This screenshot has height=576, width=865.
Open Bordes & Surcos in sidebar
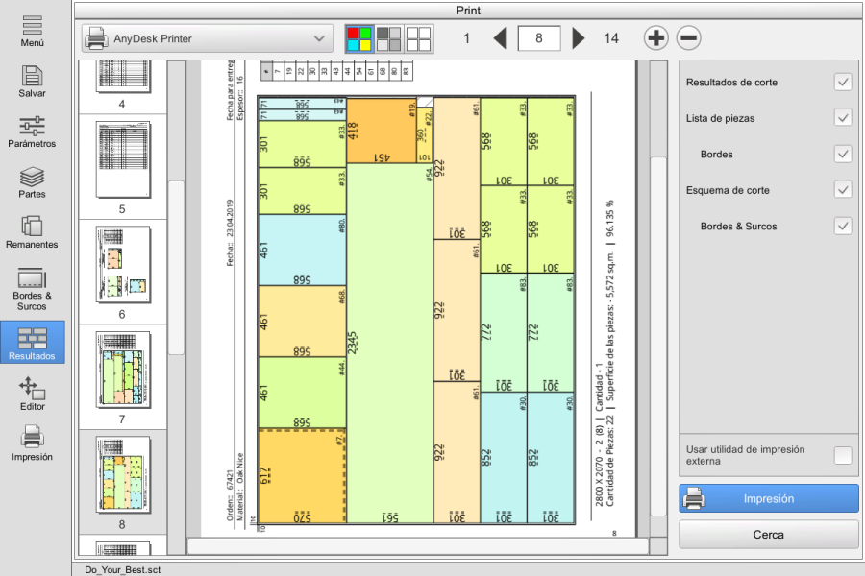tap(32, 289)
